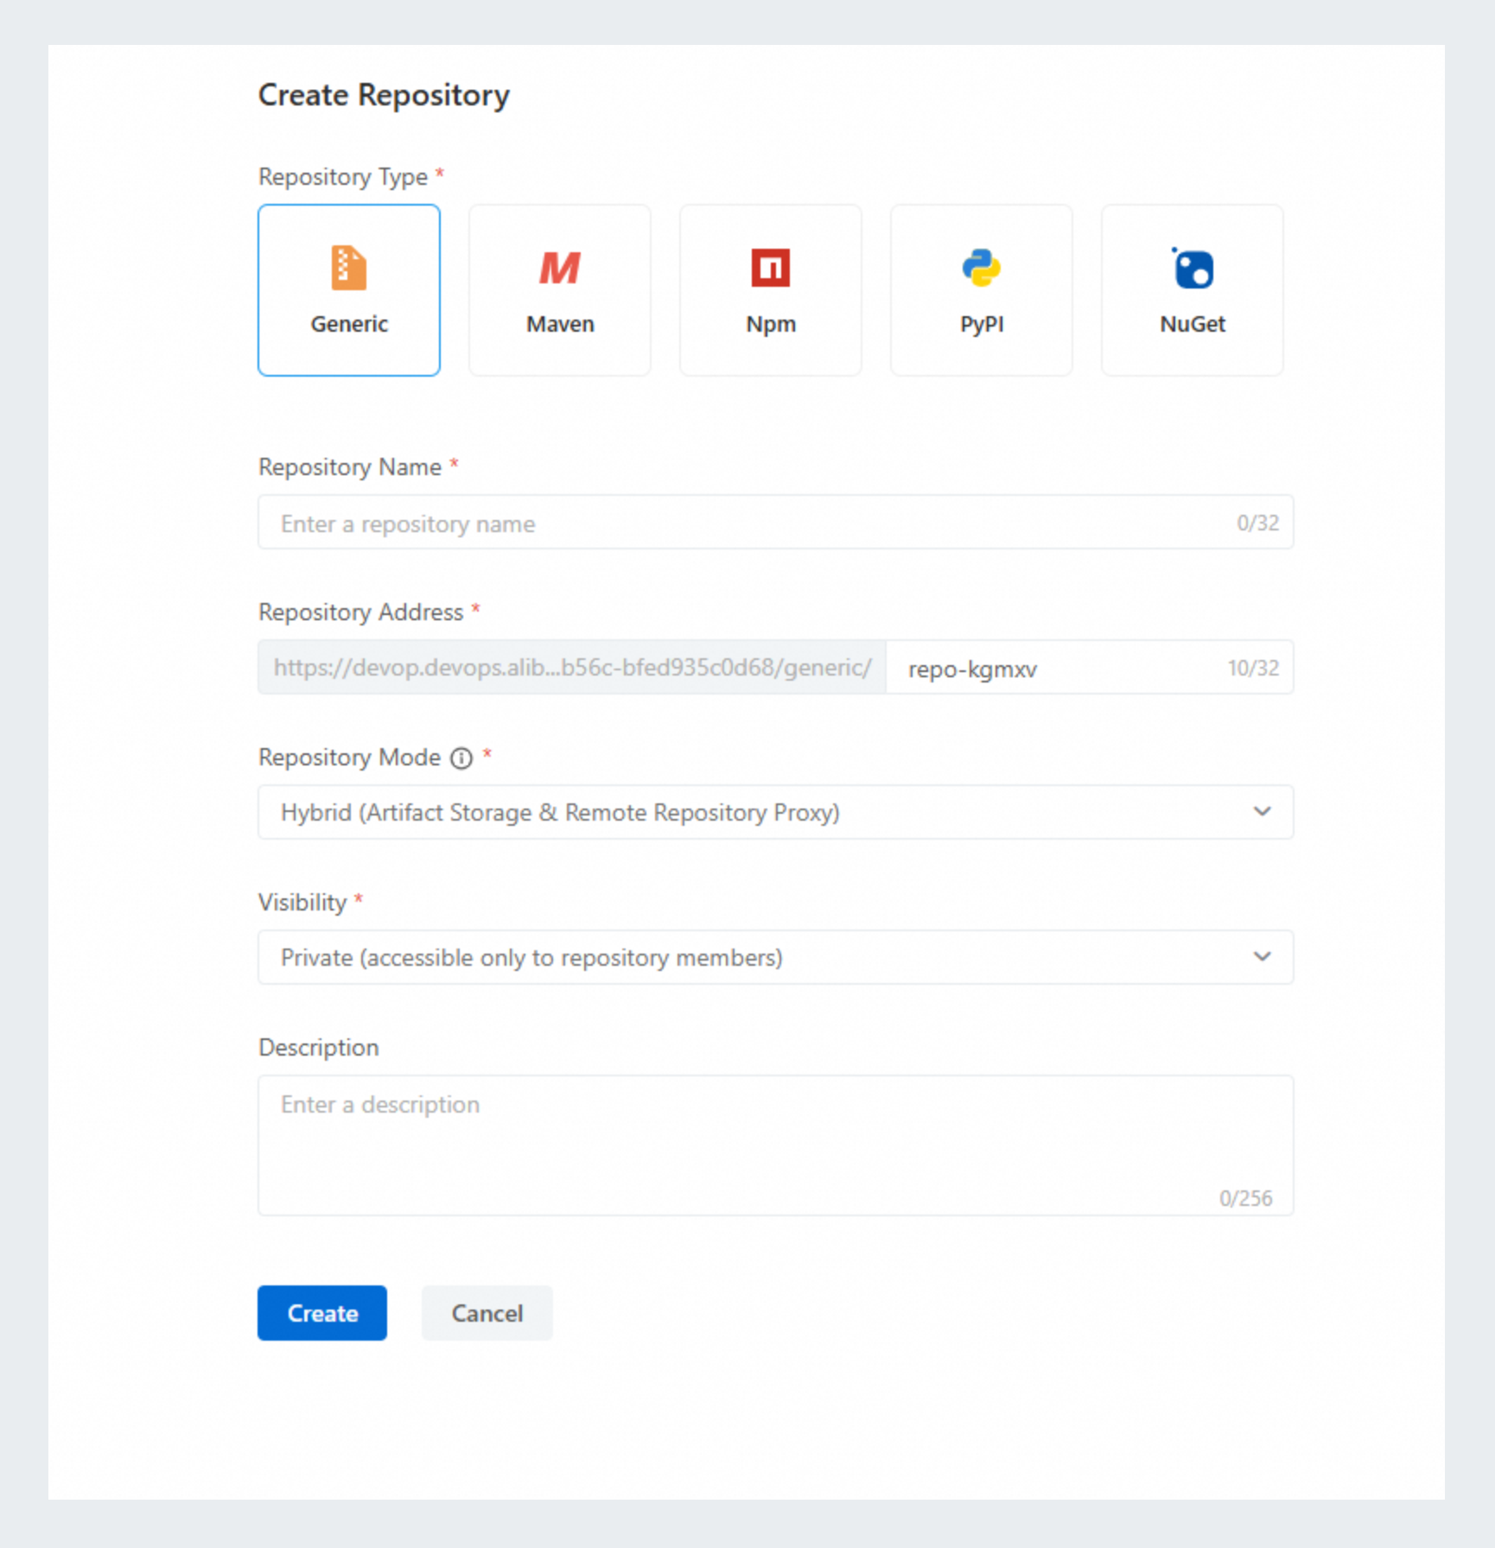The width and height of the screenshot is (1495, 1548).
Task: Pick the Npm repository type card
Action: pos(771,290)
